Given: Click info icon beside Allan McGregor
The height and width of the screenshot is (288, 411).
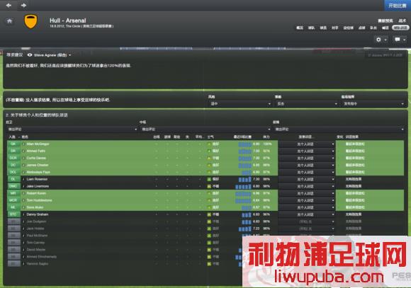Looking at the screenshot, I should (x=23, y=144).
